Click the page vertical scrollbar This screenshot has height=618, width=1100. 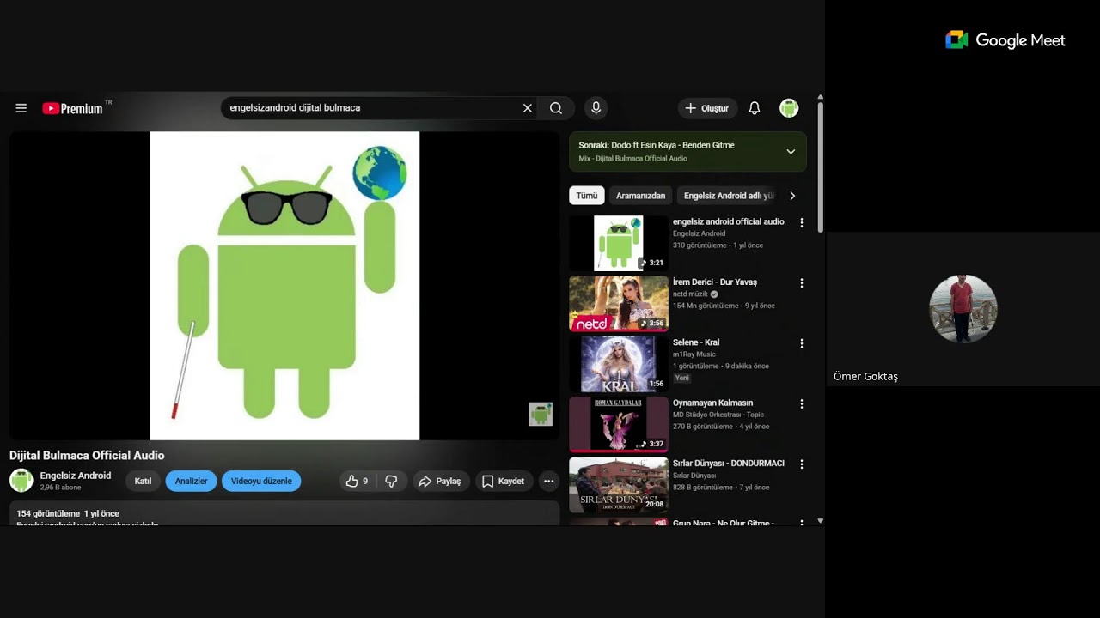click(x=821, y=167)
